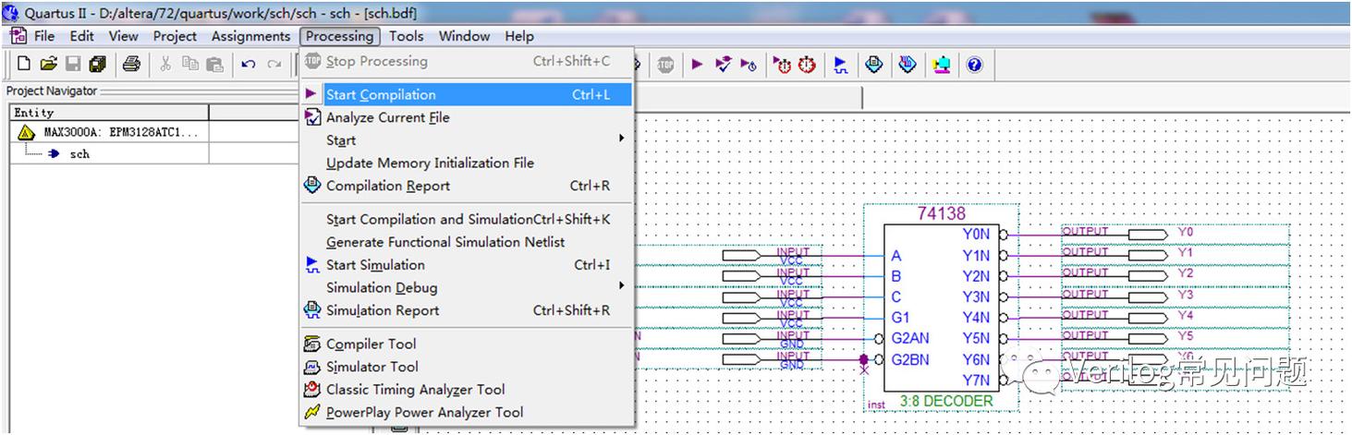Choose Start Compilation from Processing menu
Screen dimensions: 1352x435
click(x=466, y=94)
